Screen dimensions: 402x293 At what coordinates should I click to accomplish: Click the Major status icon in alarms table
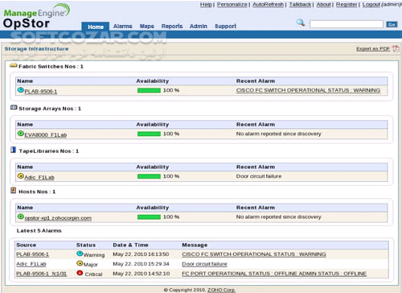coord(80,263)
